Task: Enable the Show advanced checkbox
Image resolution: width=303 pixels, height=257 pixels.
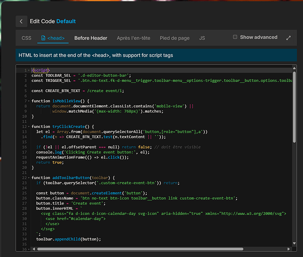Action: [235, 37]
